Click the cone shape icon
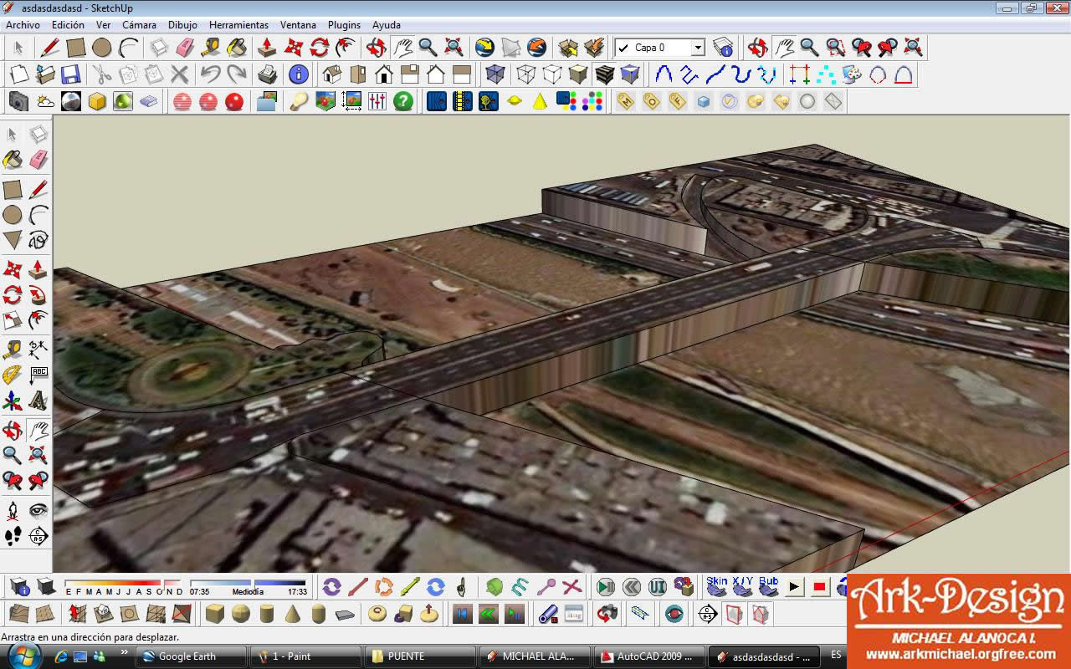Viewport: 1071px width, 669px height. (292, 614)
